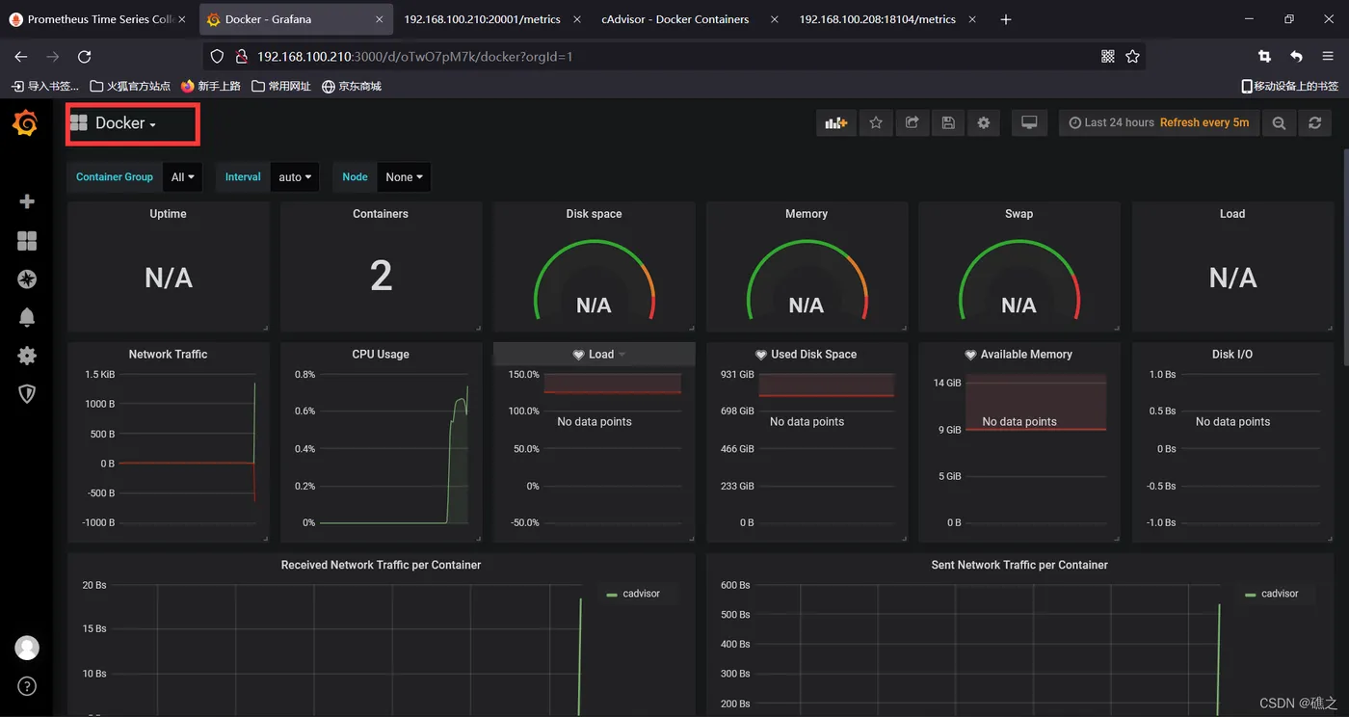Open the Configuration gear in sidebar
The height and width of the screenshot is (717, 1349).
pyautogui.click(x=27, y=356)
